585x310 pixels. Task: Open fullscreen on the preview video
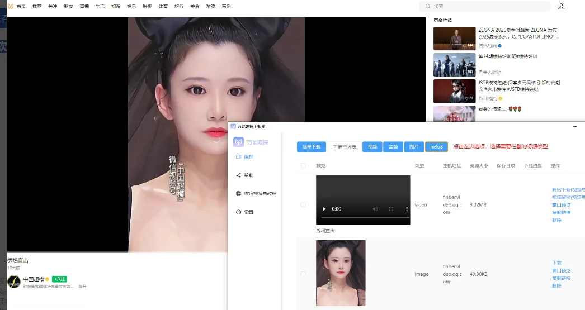[x=391, y=209]
